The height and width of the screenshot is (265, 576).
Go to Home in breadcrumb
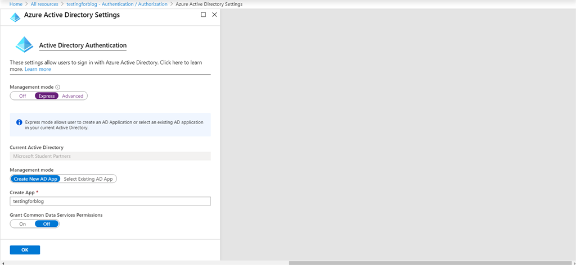point(16,4)
